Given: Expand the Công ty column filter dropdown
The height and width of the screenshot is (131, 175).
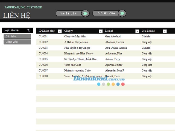Looking at the screenshot, I should click(x=101, y=31).
